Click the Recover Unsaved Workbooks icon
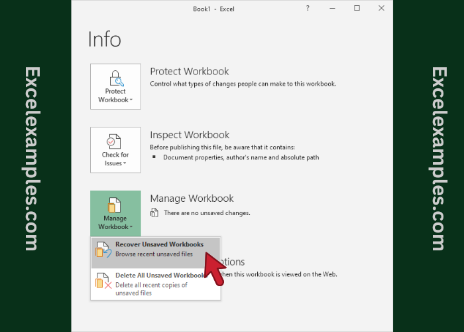The image size is (464, 332). [x=102, y=250]
